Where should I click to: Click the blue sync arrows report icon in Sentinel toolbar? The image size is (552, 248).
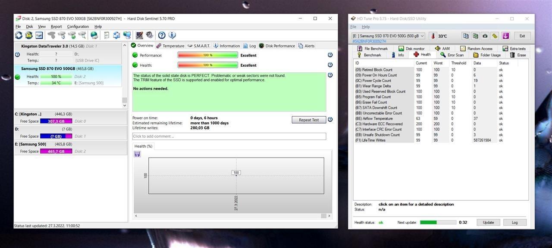[x=116, y=35]
